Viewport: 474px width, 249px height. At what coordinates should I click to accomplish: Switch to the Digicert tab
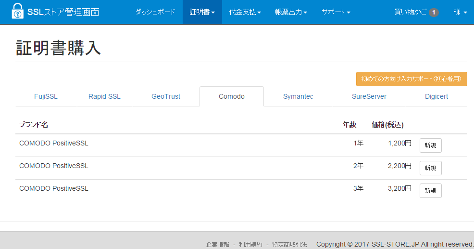click(436, 96)
